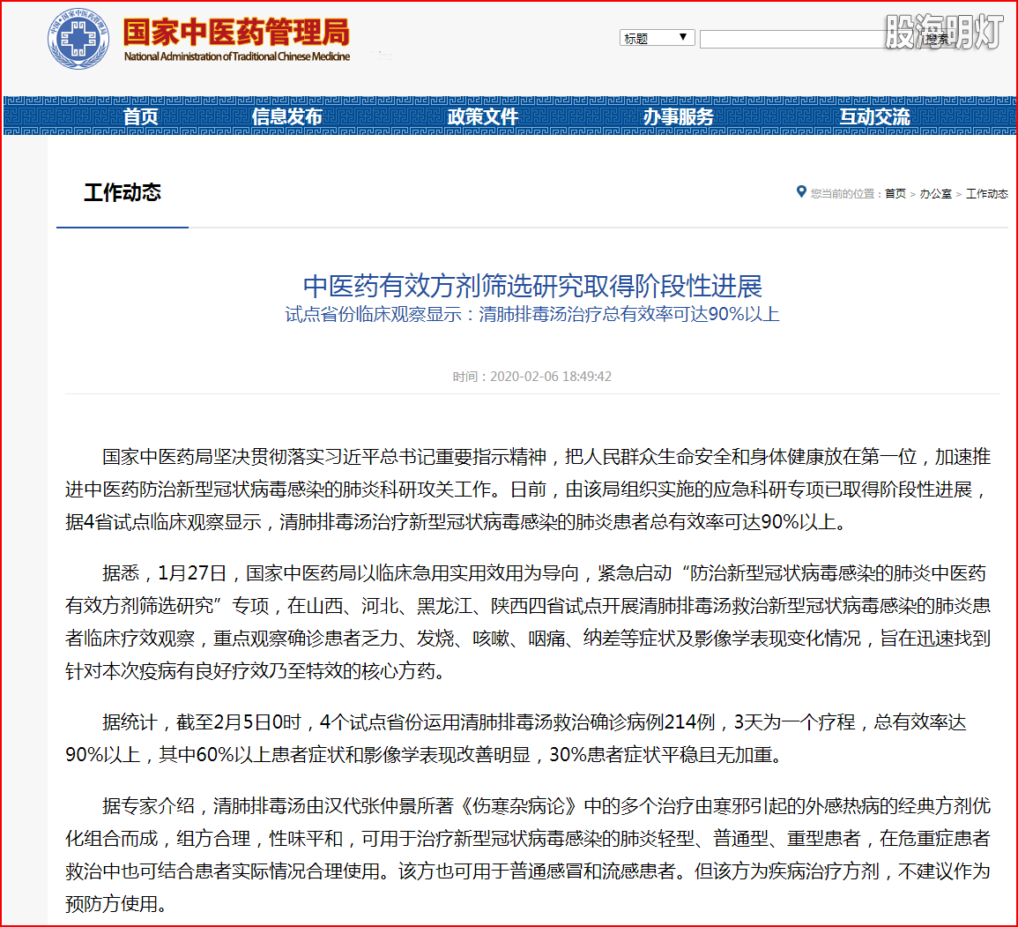The height and width of the screenshot is (927, 1018).
Task: Click the paragraph beginning 据专家介绍
Action: pyautogui.click(x=528, y=855)
